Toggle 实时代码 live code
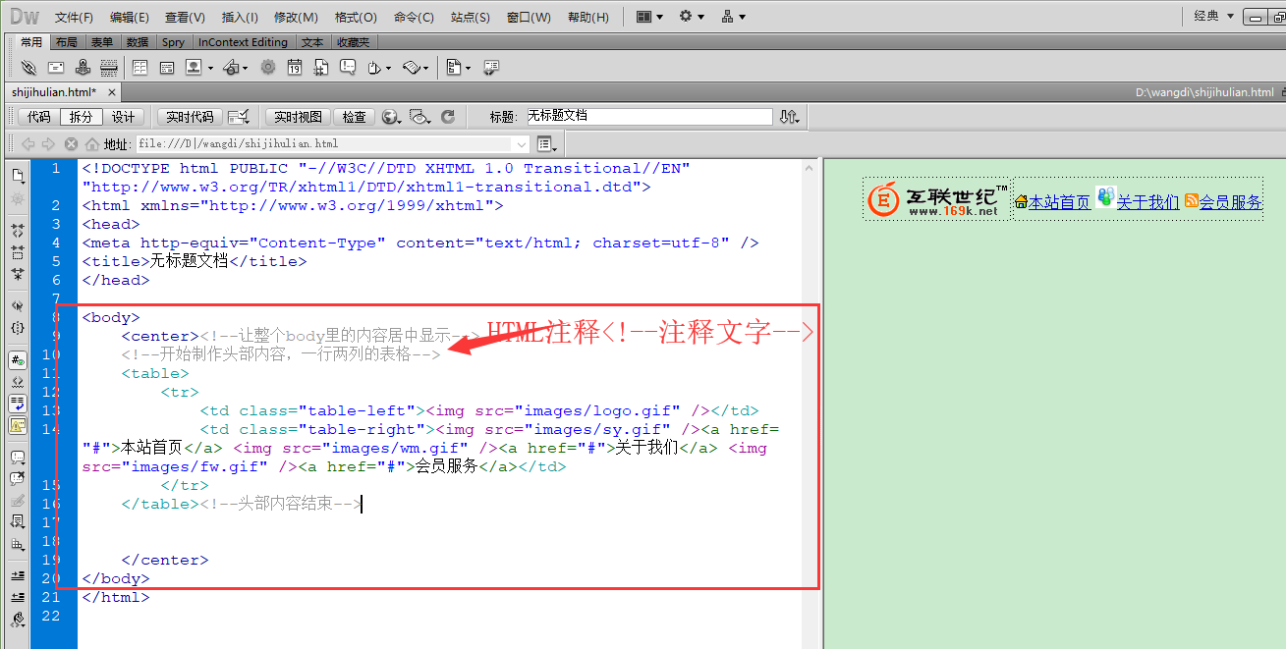This screenshot has width=1286, height=649. (x=190, y=117)
